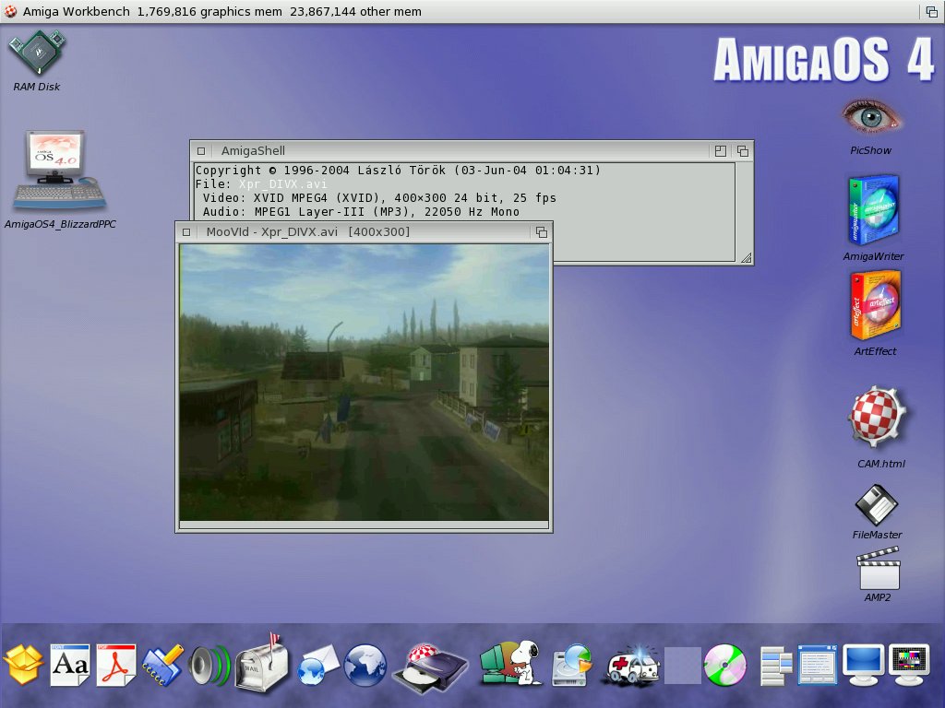Launch the PicShow eye icon

pyautogui.click(x=871, y=117)
